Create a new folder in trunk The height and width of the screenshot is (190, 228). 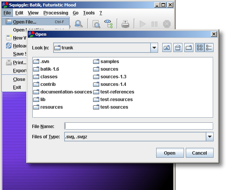pos(189,47)
